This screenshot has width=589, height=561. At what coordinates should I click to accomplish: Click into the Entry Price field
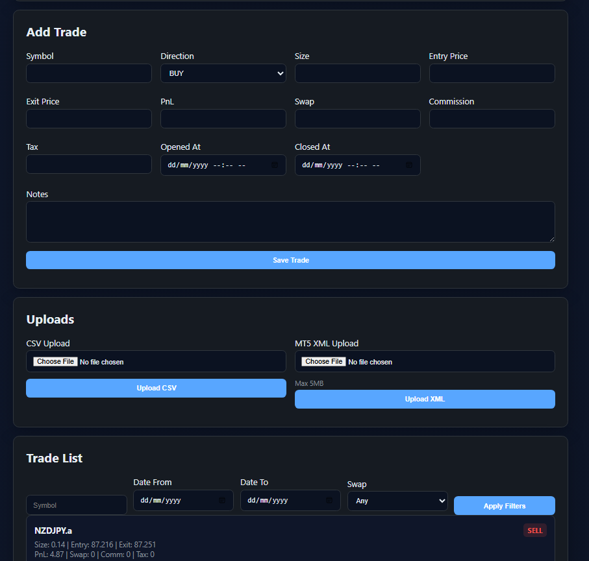click(492, 73)
